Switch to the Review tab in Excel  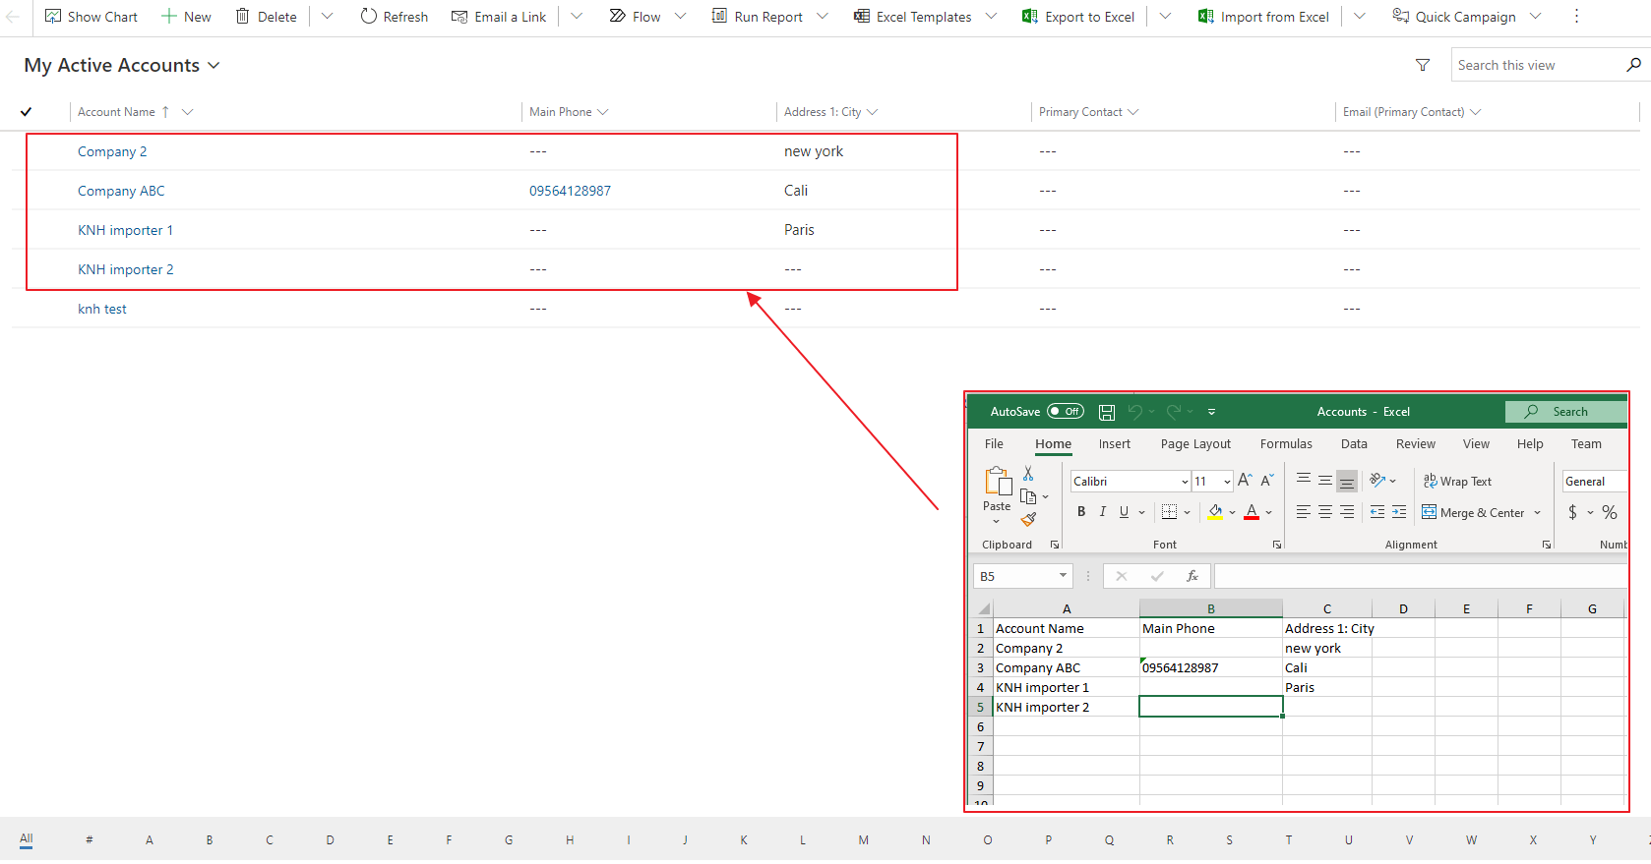[x=1416, y=444]
